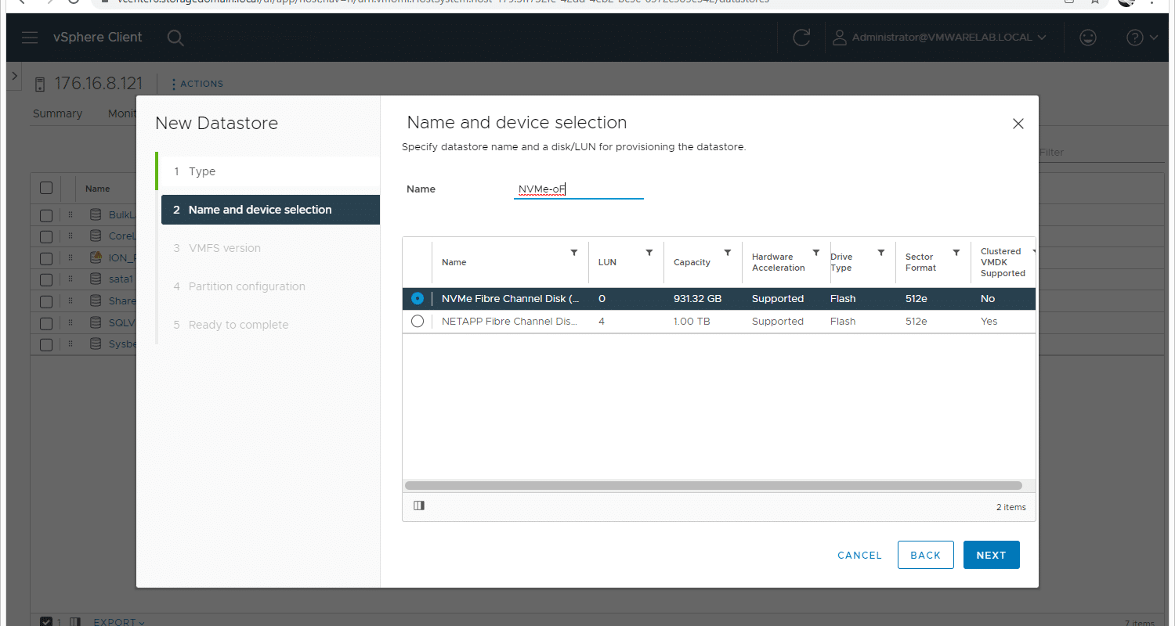Click the NVMe Fibre Channel Disk name

click(510, 299)
